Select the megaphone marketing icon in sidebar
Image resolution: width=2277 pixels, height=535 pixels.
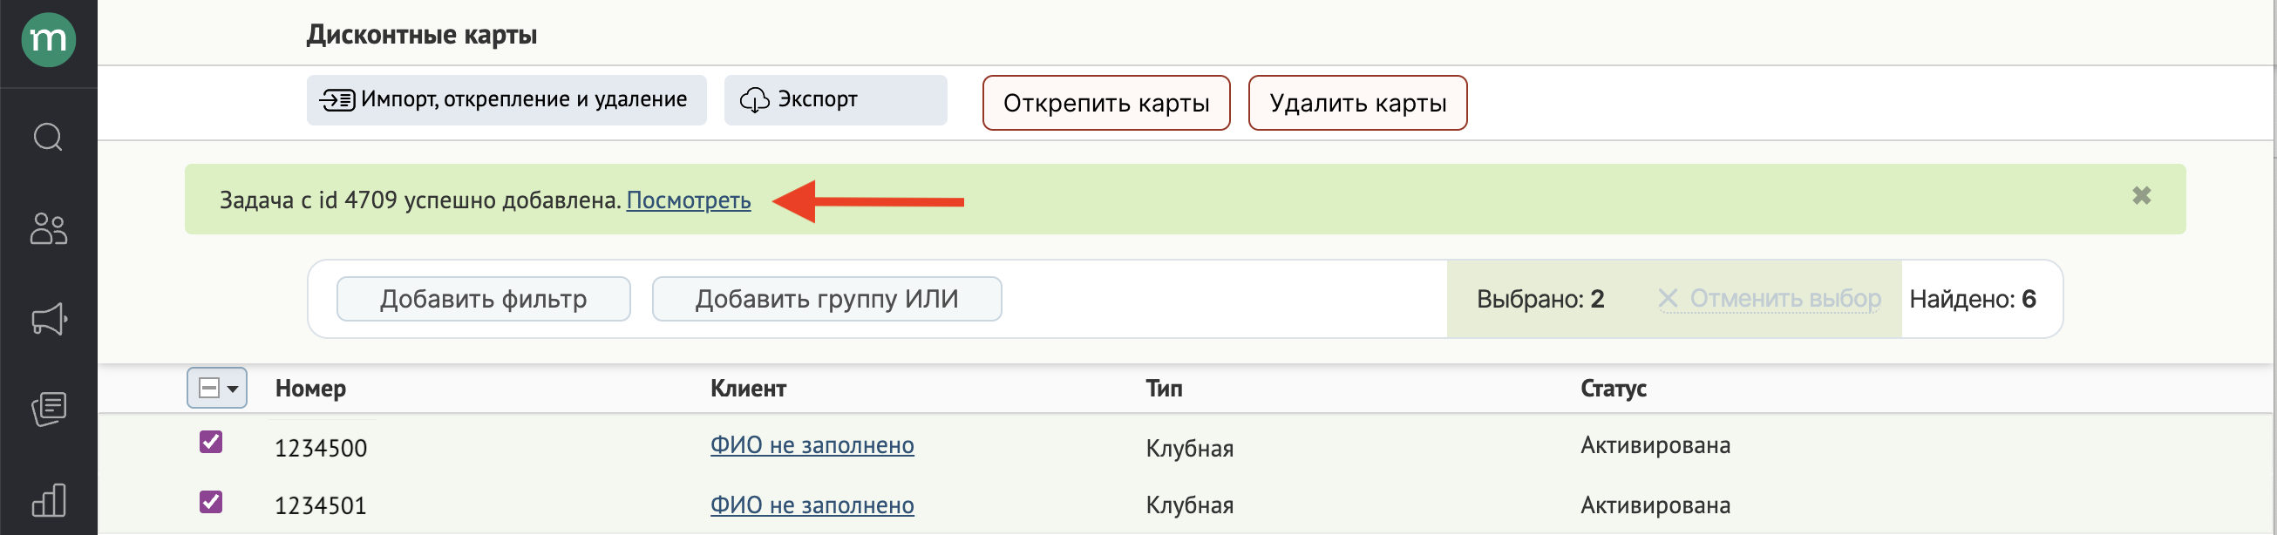tap(48, 320)
